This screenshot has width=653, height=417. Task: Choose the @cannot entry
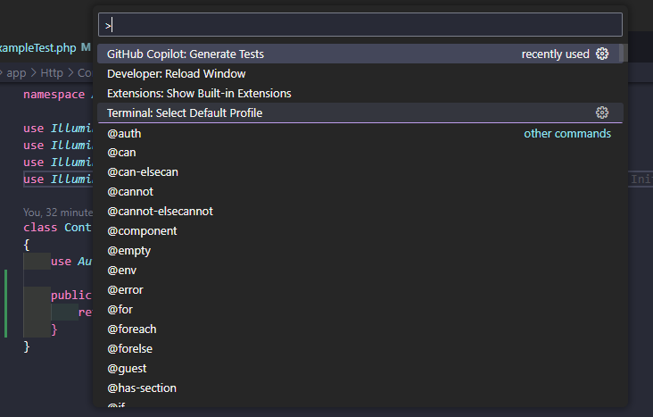pyautogui.click(x=130, y=192)
